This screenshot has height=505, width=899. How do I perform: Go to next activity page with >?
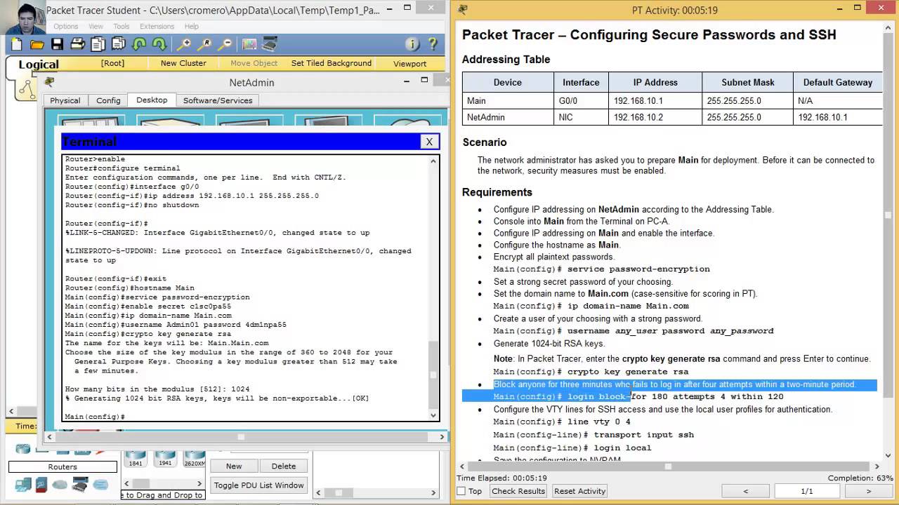click(869, 491)
